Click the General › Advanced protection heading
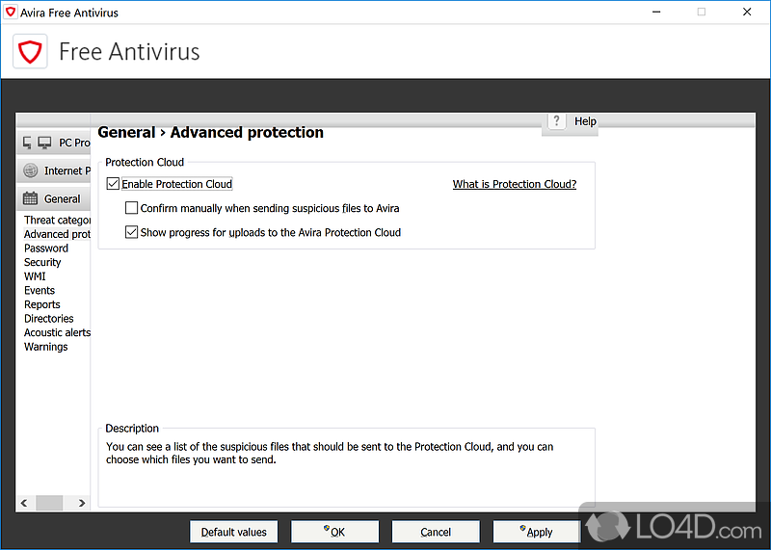Viewport: 771px width, 550px height. [210, 132]
